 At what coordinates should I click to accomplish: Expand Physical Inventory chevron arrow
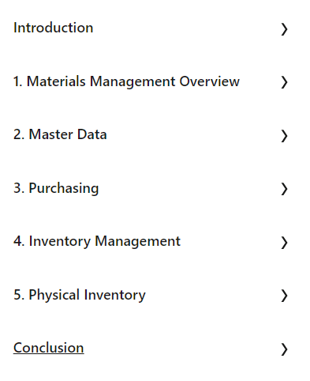coord(284,296)
